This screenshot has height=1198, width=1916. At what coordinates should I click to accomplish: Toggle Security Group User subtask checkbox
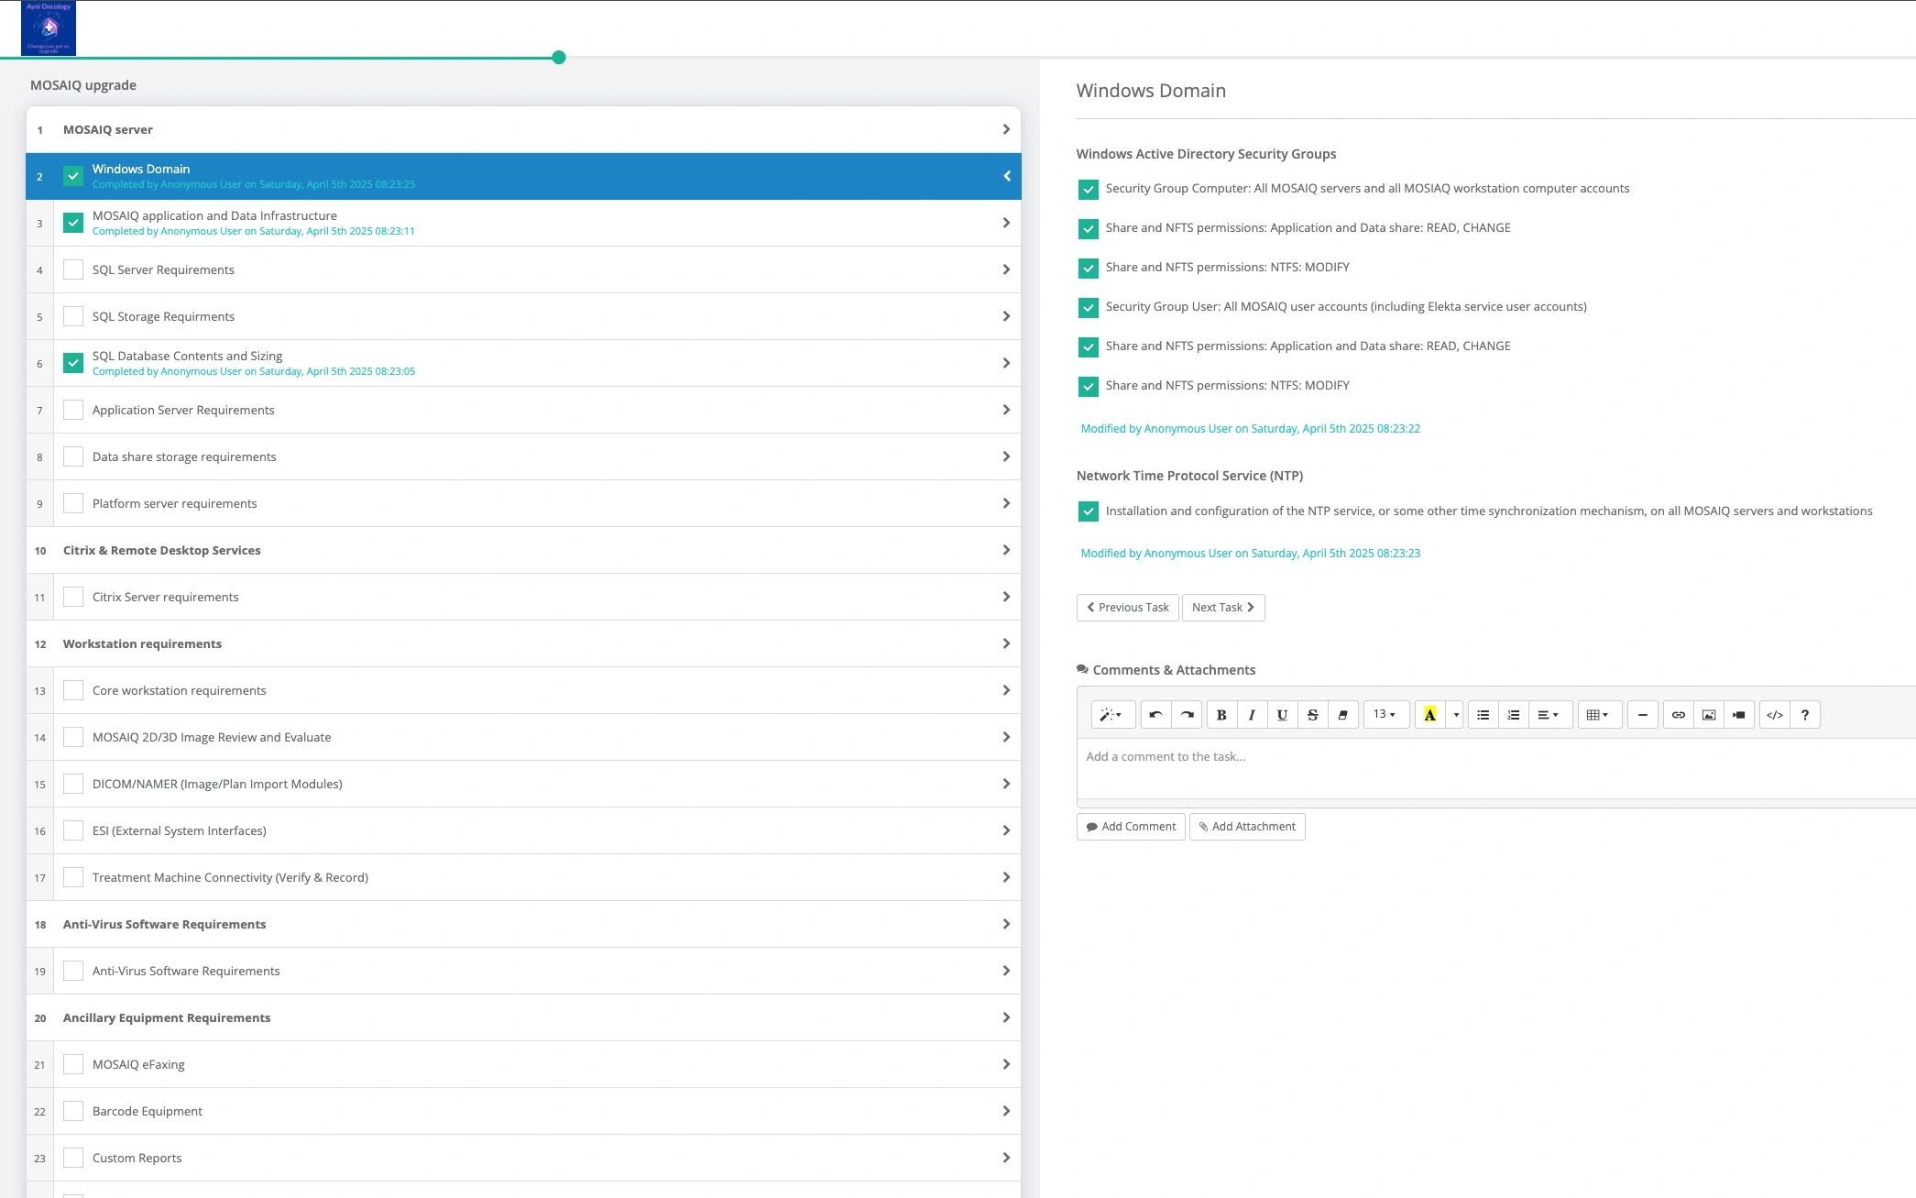click(1088, 308)
